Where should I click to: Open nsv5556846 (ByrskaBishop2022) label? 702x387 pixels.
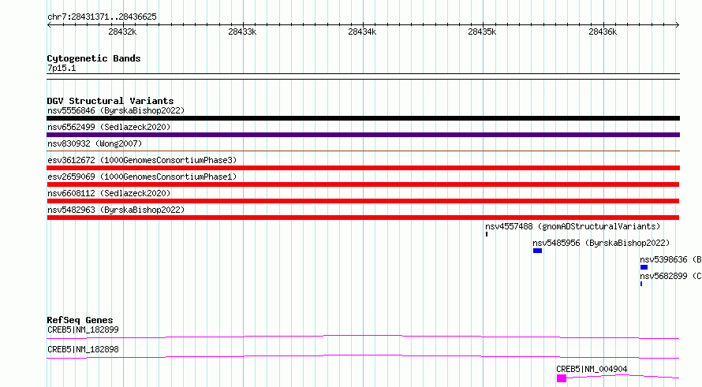click(116, 110)
